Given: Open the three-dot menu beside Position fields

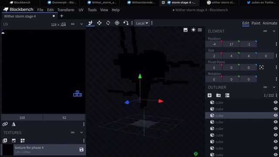Looking at the screenshot, I should pyautogui.click(x=276, y=44).
